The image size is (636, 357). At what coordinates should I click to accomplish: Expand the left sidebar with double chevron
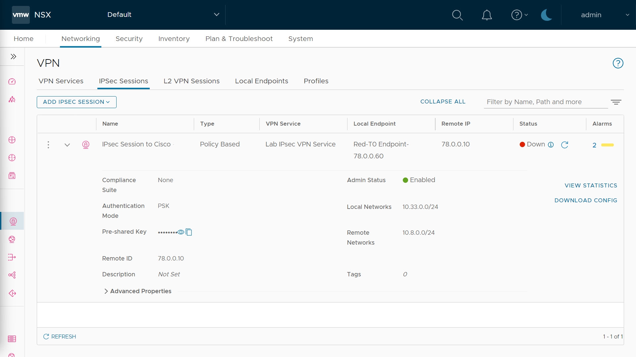[x=13, y=57]
